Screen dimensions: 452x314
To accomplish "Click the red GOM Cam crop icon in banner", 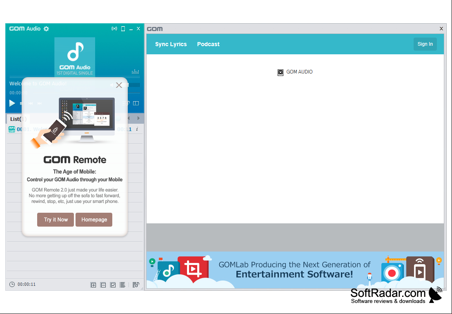I will point(193,269).
